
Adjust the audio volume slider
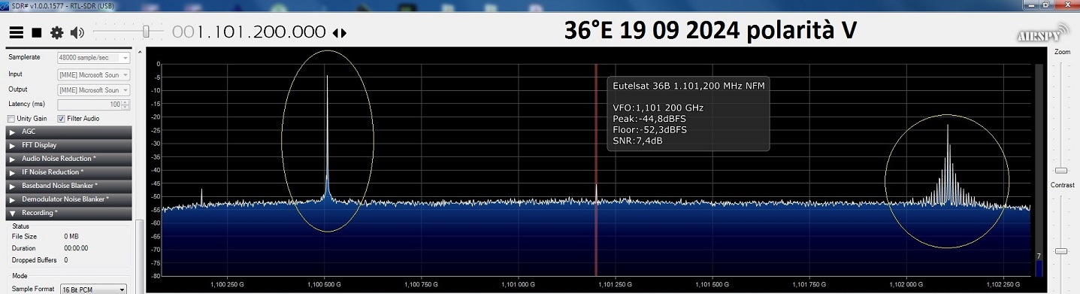[147, 32]
